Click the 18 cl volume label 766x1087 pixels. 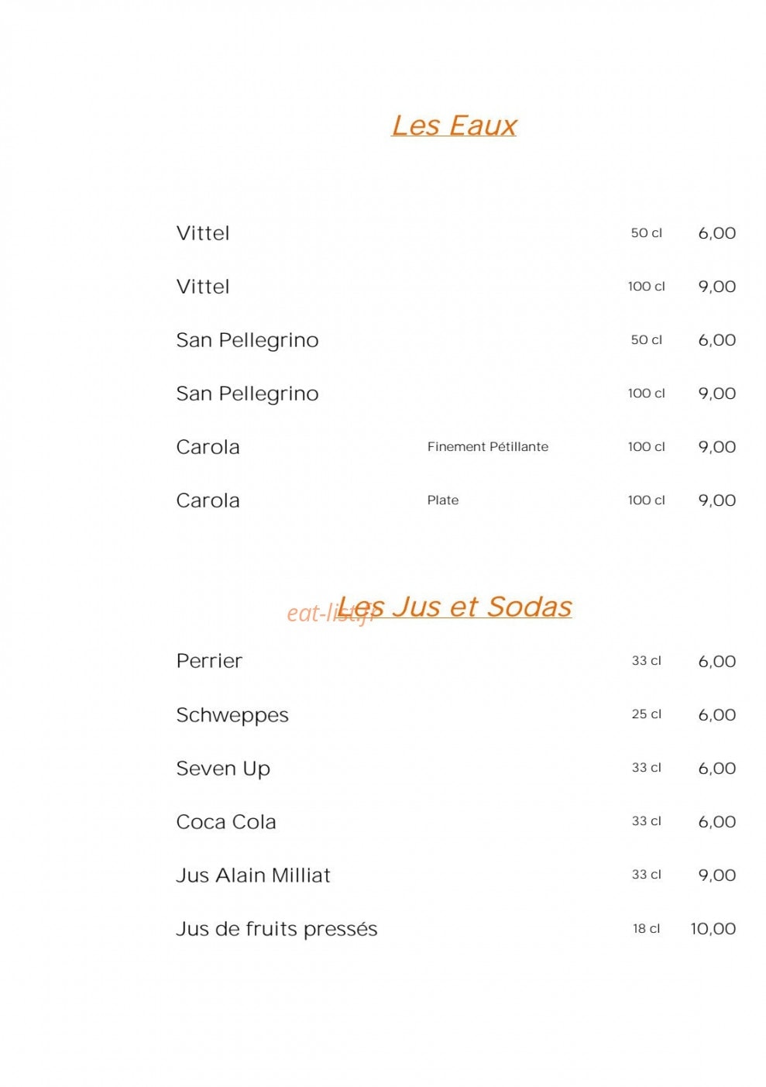click(647, 928)
